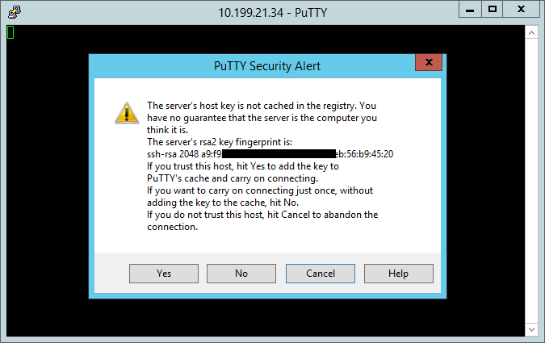The width and height of the screenshot is (545, 343).
Task: Click the PuTTY icon in the title bar
Action: click(15, 12)
